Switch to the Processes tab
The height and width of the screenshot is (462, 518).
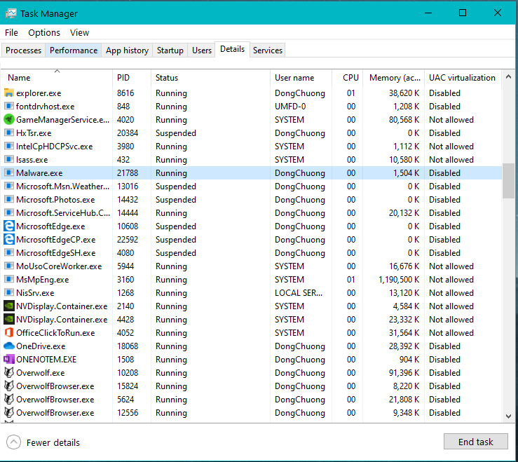pos(23,50)
